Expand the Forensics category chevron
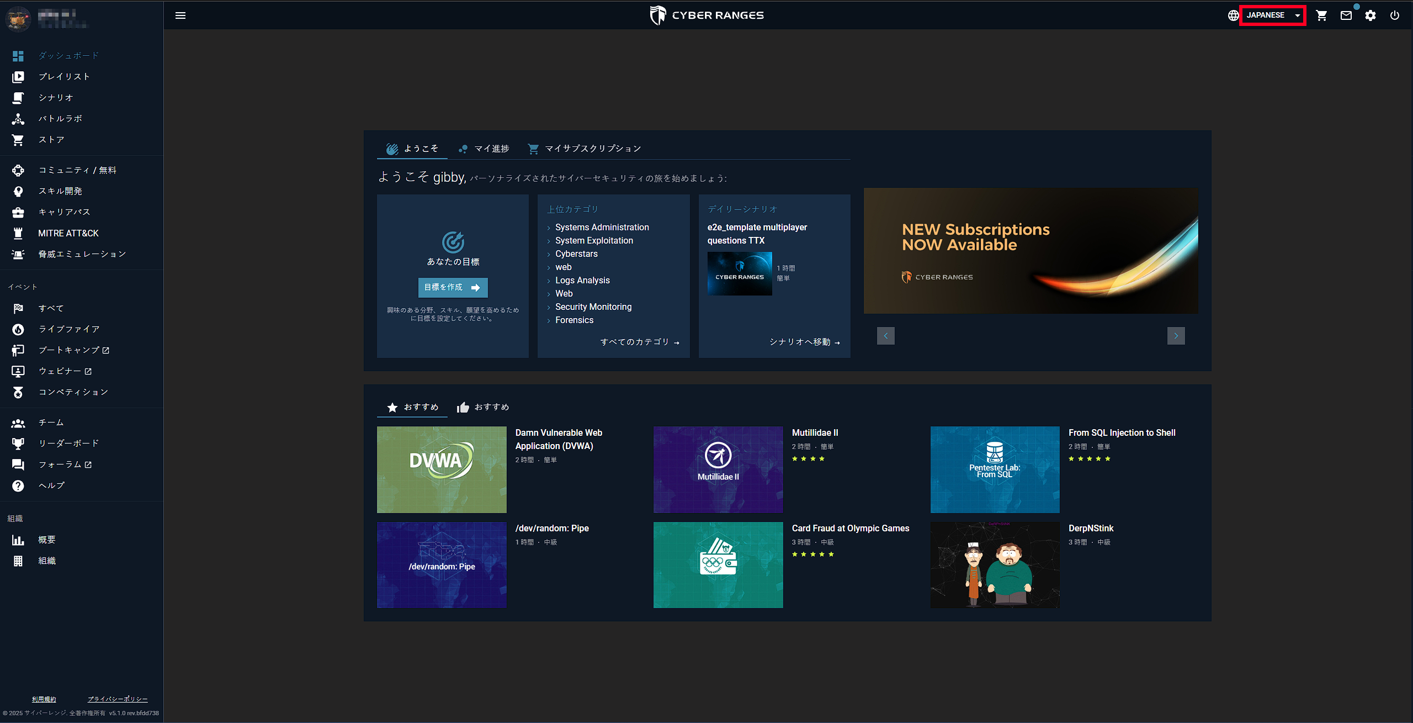Image resolution: width=1413 pixels, height=723 pixels. click(x=549, y=320)
